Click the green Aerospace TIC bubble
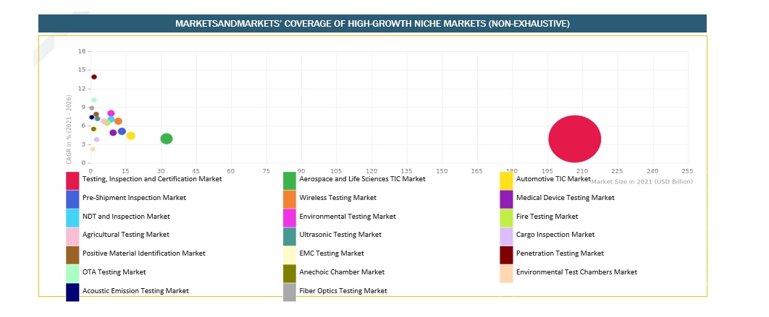The width and height of the screenshot is (769, 317). point(167,139)
